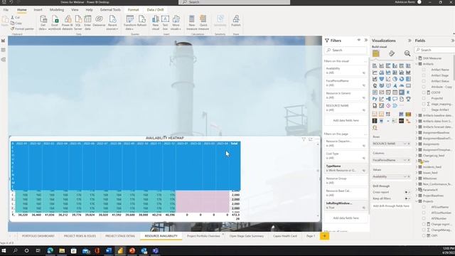This screenshot has height=256, width=455.
Task: Open Excel workbook data source
Action: [55, 22]
